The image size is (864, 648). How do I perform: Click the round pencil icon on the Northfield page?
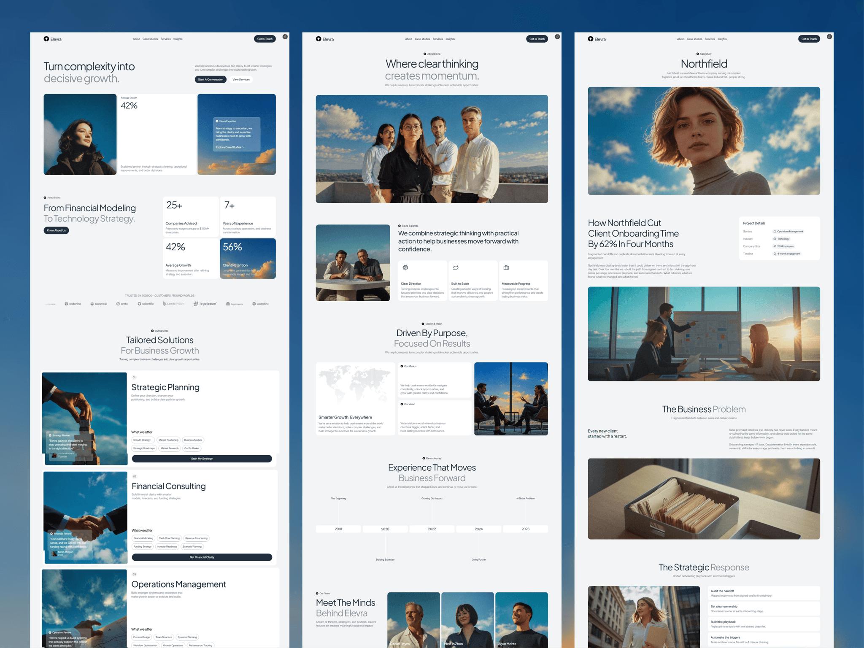click(x=829, y=37)
